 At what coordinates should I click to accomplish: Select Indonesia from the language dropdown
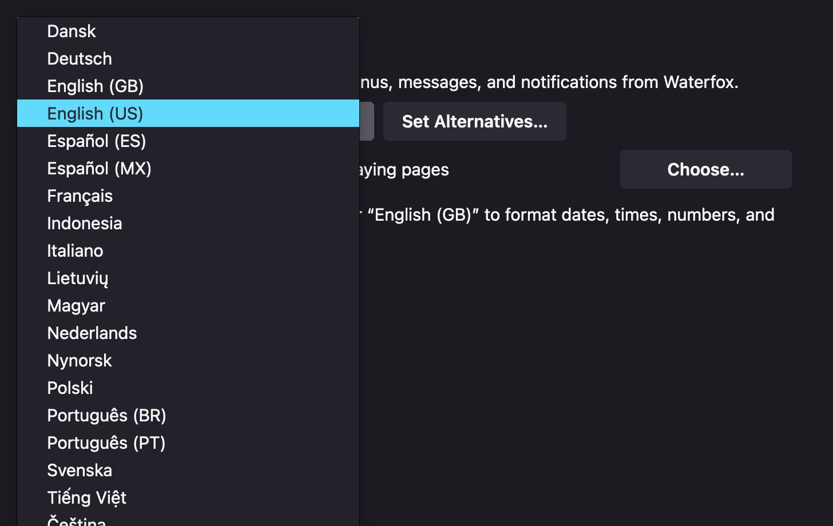pos(84,223)
